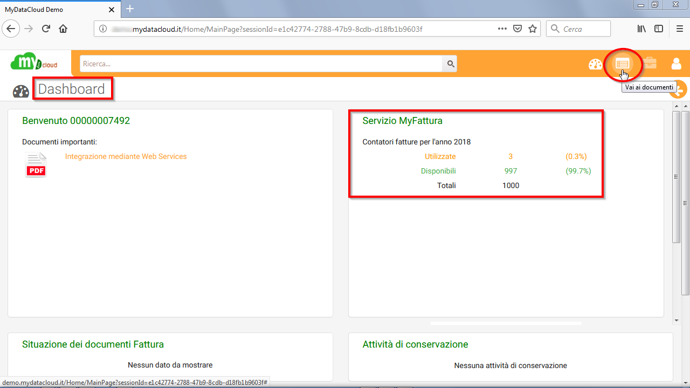Go to browser Home page icon
This screenshot has width=690, height=388.
click(63, 29)
